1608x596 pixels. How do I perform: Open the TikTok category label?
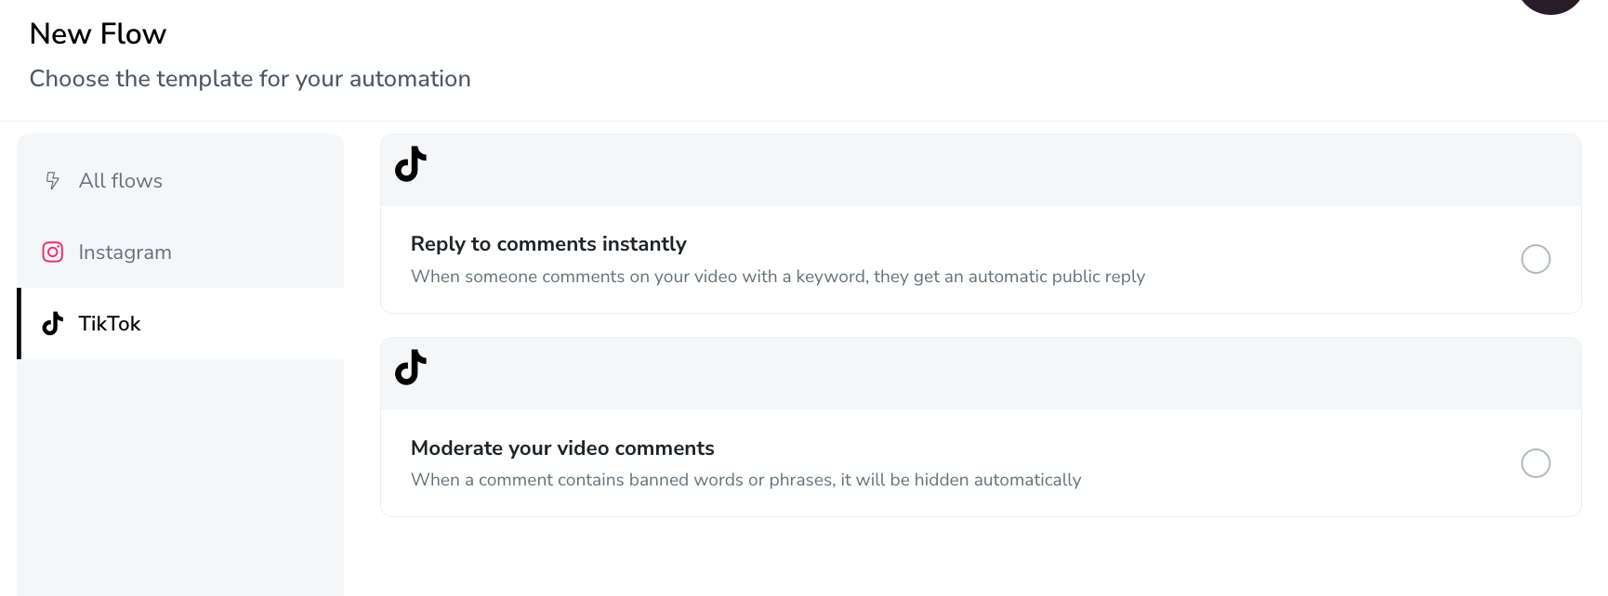[x=110, y=323]
